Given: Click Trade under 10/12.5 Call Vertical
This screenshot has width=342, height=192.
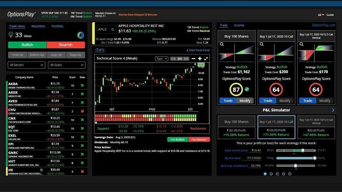Looking at the screenshot, I should [x=308, y=100].
